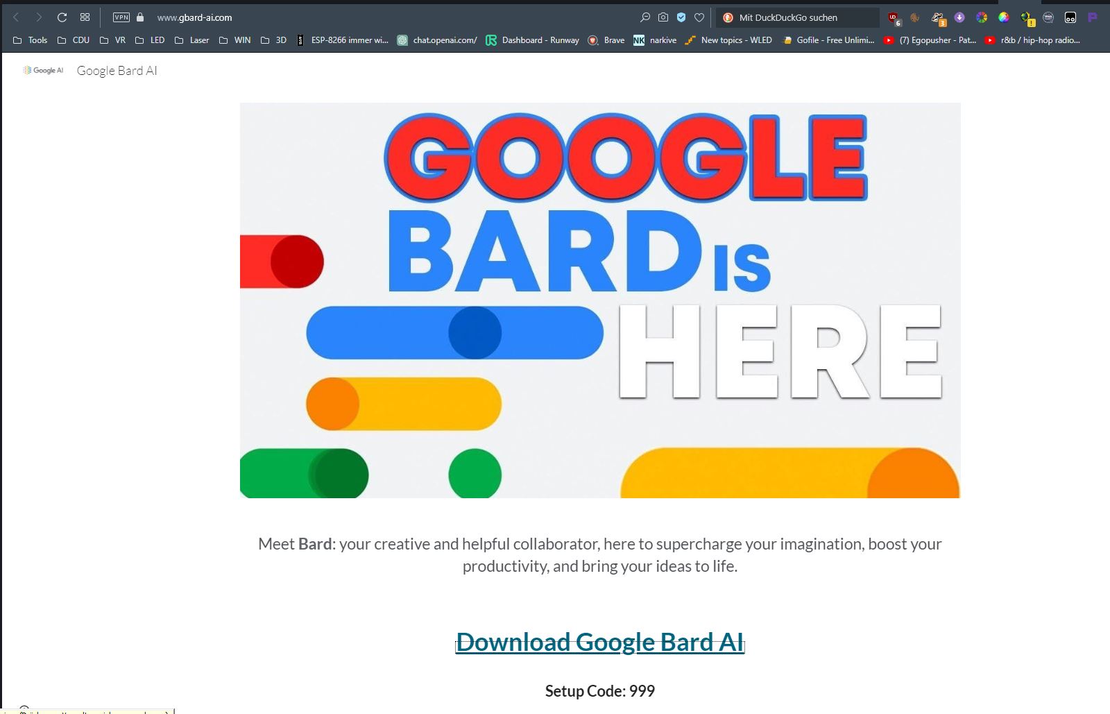Image resolution: width=1110 pixels, height=714 pixels.
Task: Select the www.gbard-ai.com address field
Action: click(195, 17)
